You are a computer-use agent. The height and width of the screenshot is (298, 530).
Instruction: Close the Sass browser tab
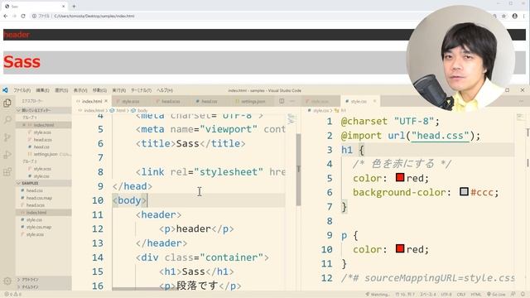pyautogui.click(x=63, y=6)
